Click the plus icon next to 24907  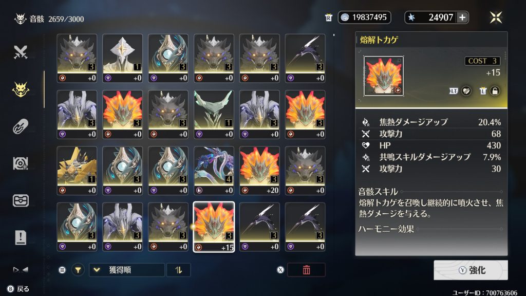[x=462, y=17]
